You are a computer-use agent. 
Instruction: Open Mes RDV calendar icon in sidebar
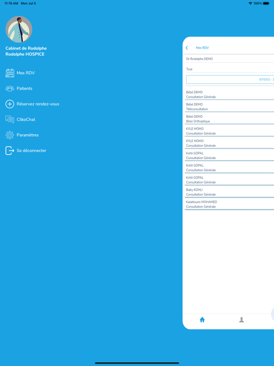[x=10, y=73]
